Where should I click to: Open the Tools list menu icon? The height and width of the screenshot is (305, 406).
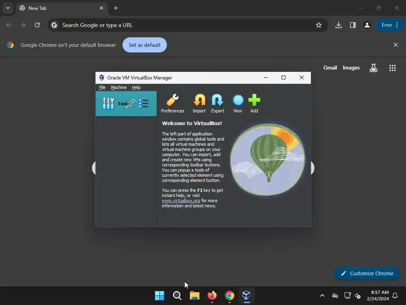144,104
